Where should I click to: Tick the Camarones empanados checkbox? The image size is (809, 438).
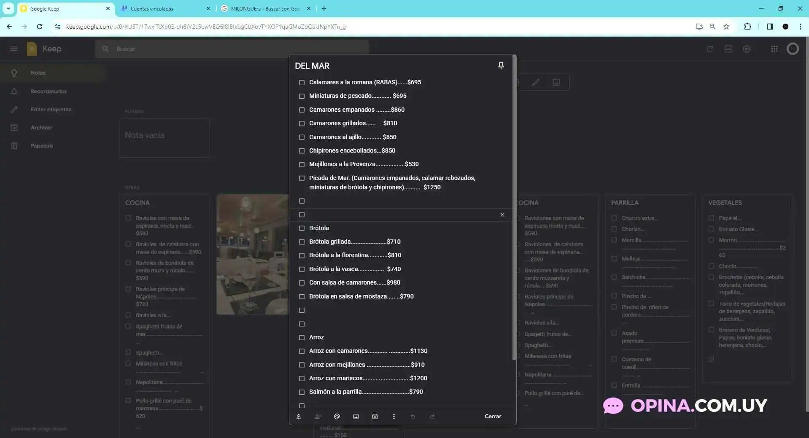[x=302, y=110]
